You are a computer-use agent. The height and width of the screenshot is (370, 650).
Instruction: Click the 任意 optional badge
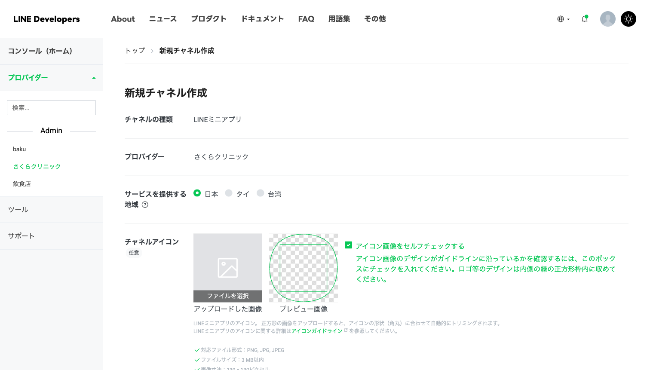coord(134,253)
